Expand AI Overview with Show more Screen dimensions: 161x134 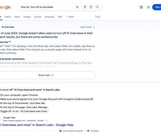point(46,75)
